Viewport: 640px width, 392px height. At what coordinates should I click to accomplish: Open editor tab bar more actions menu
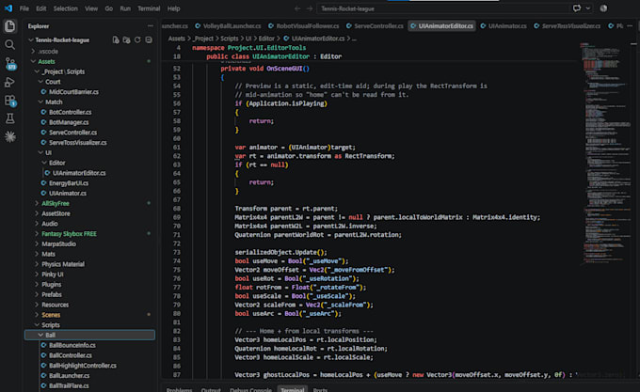630,25
